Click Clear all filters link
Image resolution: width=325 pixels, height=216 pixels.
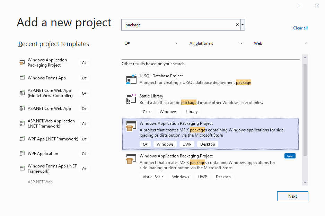pos(300,28)
